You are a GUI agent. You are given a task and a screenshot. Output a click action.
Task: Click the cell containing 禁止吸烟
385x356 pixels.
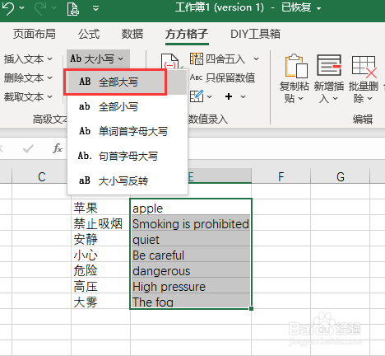click(100, 222)
